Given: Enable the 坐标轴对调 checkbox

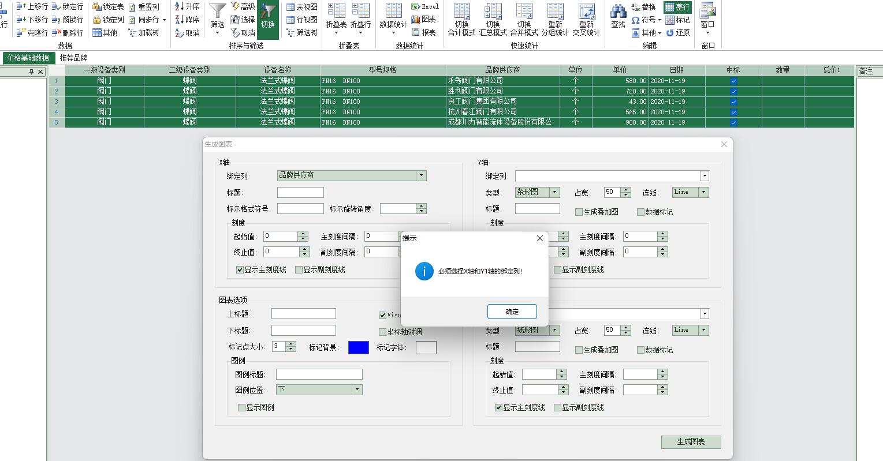Looking at the screenshot, I should pos(382,332).
